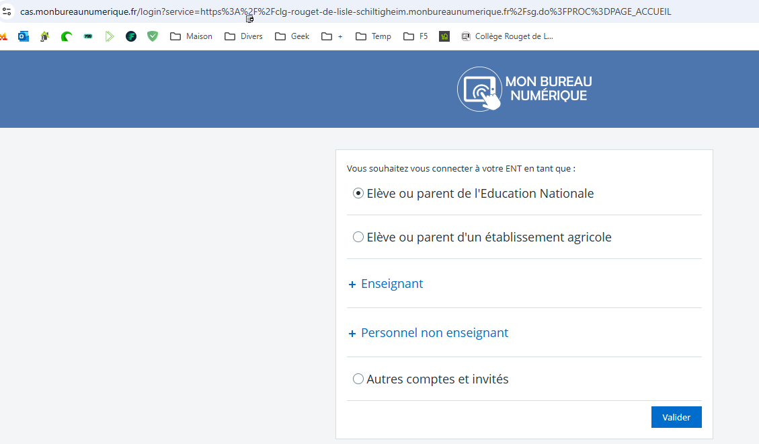
Task: Open the green shield checkmark bookmark
Action: 153,36
